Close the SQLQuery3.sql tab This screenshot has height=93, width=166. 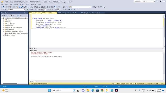click(56, 13)
